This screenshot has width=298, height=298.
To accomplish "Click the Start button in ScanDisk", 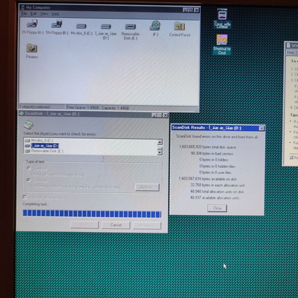I will (85, 225).
